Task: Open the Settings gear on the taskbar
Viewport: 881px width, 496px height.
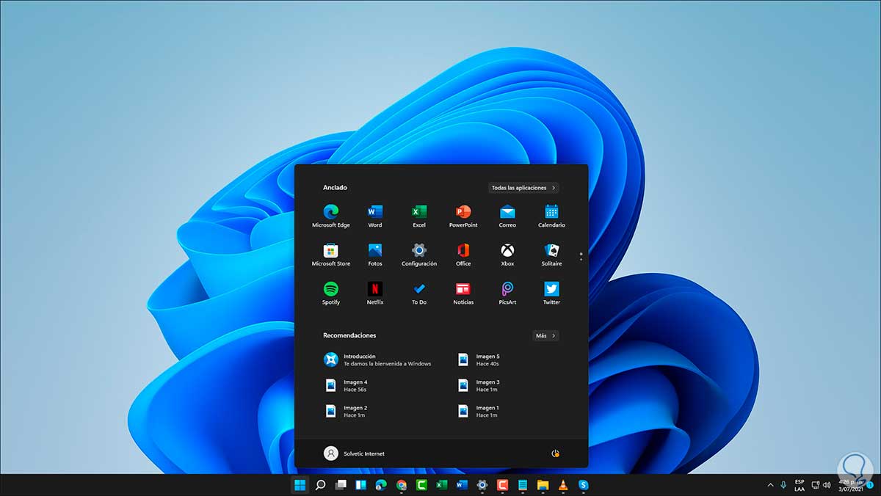Action: 482,485
